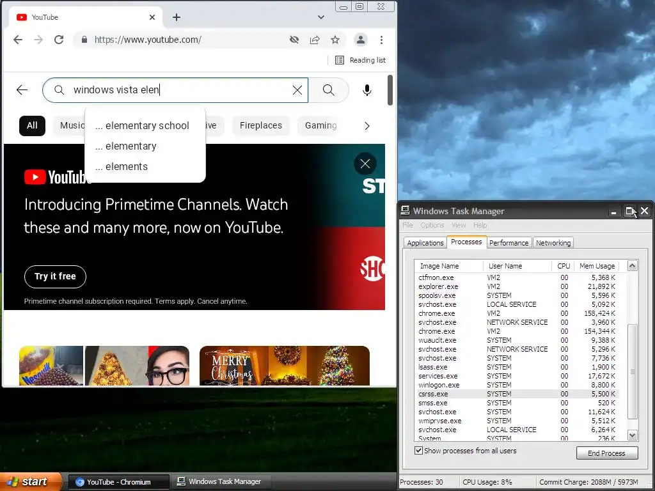Image resolution: width=655 pixels, height=491 pixels.
Task: Switch to the Networking tab
Action: click(553, 243)
